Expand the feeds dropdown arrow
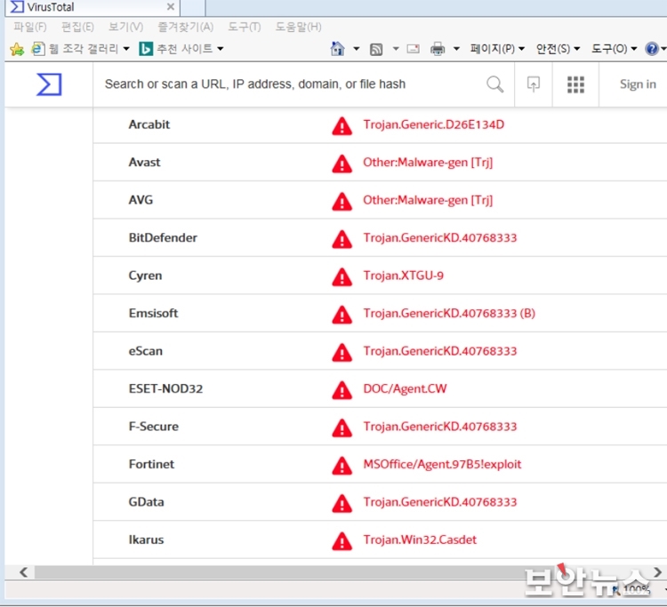Image resolution: width=667 pixels, height=607 pixels. tap(396, 49)
